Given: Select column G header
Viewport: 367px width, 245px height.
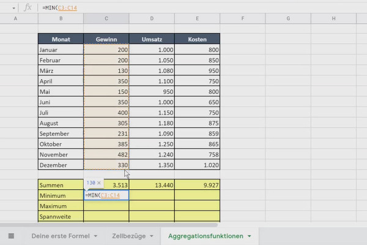Looking at the screenshot, I should point(288,18).
